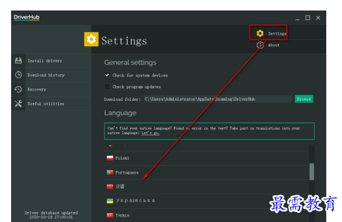
Task: Select Portuguesa language row
Action: pos(207,172)
